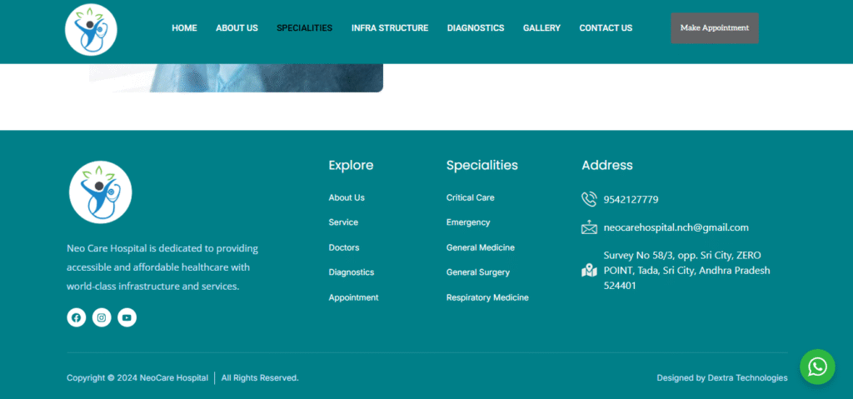The image size is (853, 399).
Task: Open Respiratory Medicine footer link
Action: tap(487, 298)
